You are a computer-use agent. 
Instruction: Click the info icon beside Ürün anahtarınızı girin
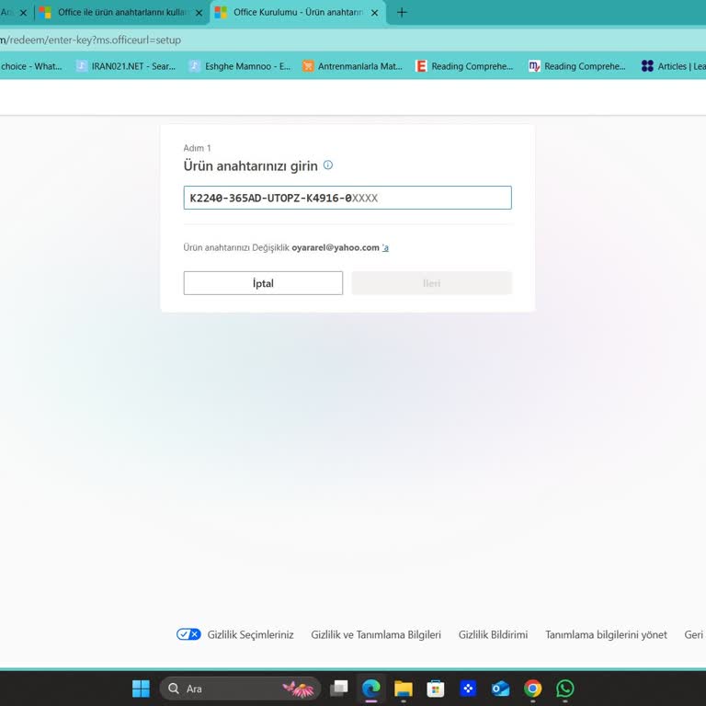point(328,165)
